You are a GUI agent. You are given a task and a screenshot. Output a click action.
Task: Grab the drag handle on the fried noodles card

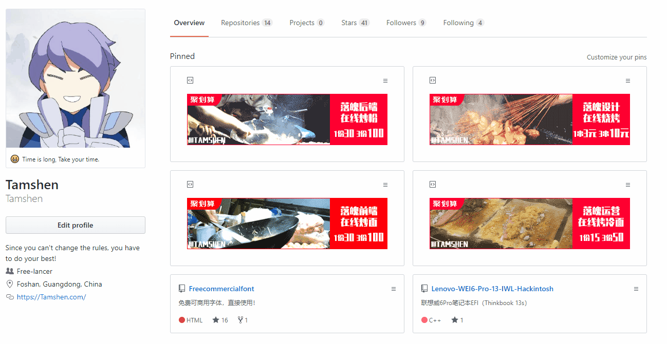385,185
